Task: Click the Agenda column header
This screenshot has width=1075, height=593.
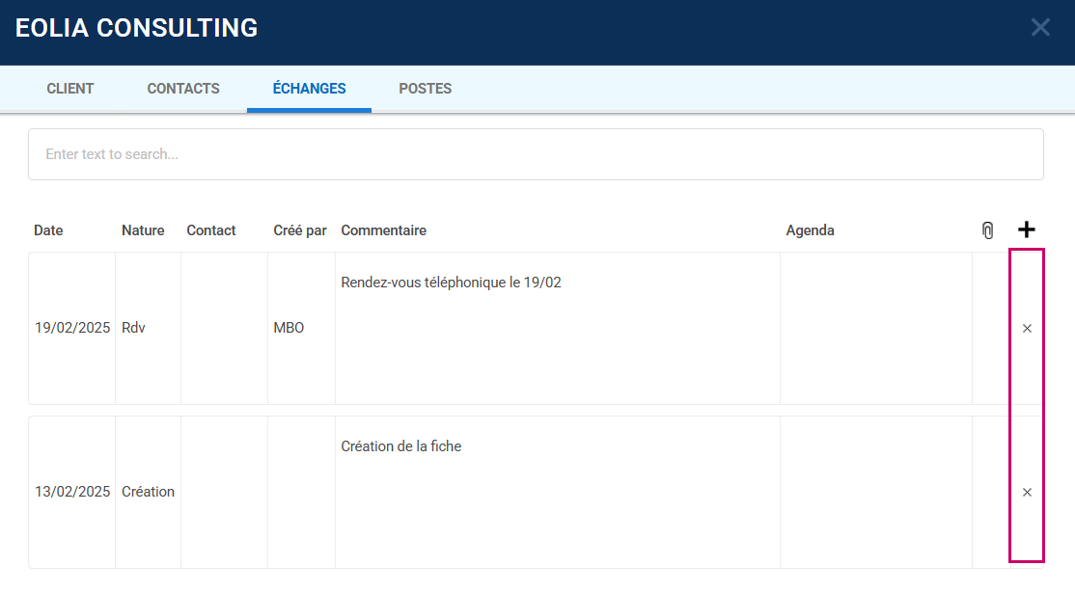Action: click(810, 230)
